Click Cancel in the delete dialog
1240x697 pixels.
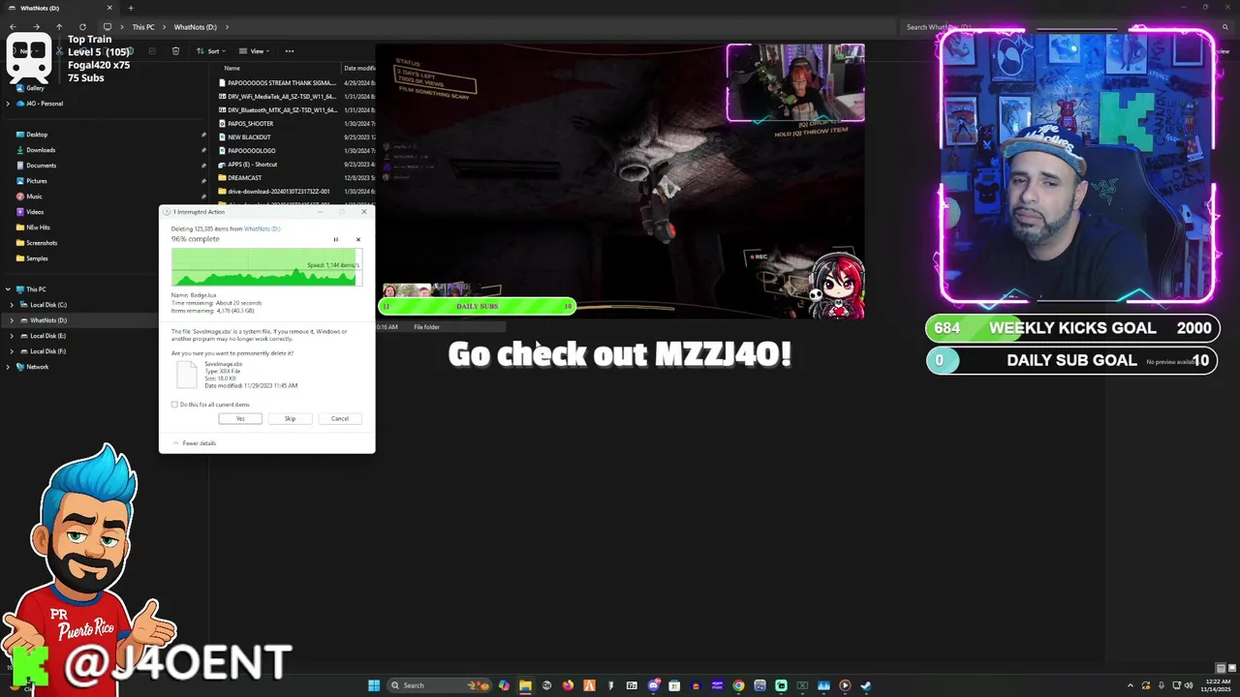pyautogui.click(x=340, y=418)
